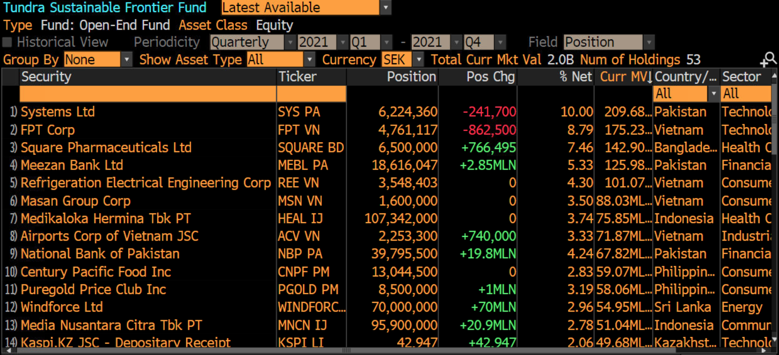Click the position change +2.85MLN
The width and height of the screenshot is (779, 355).
[488, 165]
